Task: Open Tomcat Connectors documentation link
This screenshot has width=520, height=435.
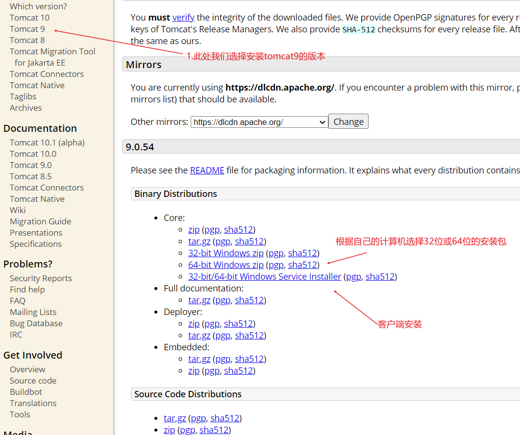Action: (47, 188)
